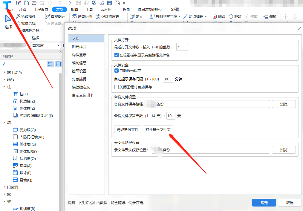Open 云应用 ribbon tab
The width and height of the screenshot is (303, 211).
pos(106,9)
